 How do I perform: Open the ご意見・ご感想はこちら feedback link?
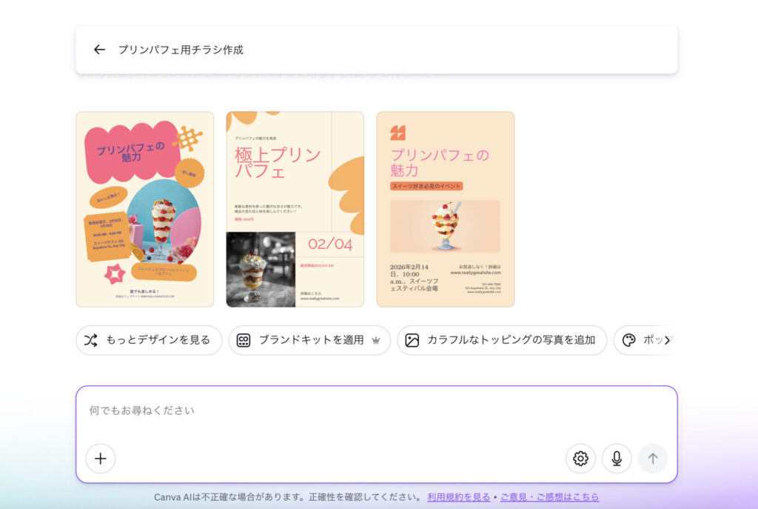click(549, 497)
